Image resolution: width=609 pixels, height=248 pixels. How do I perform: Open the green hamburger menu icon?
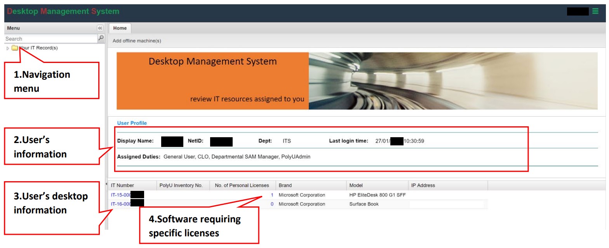point(595,12)
